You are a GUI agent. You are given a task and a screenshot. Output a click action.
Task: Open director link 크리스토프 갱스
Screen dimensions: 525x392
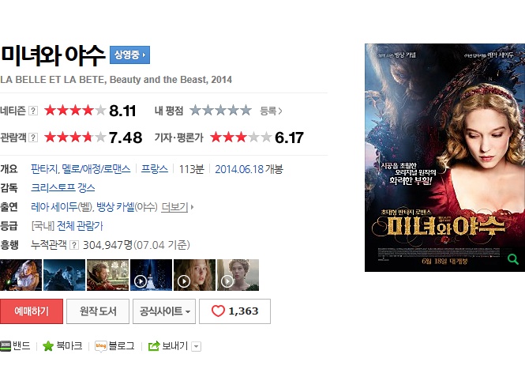63,187
